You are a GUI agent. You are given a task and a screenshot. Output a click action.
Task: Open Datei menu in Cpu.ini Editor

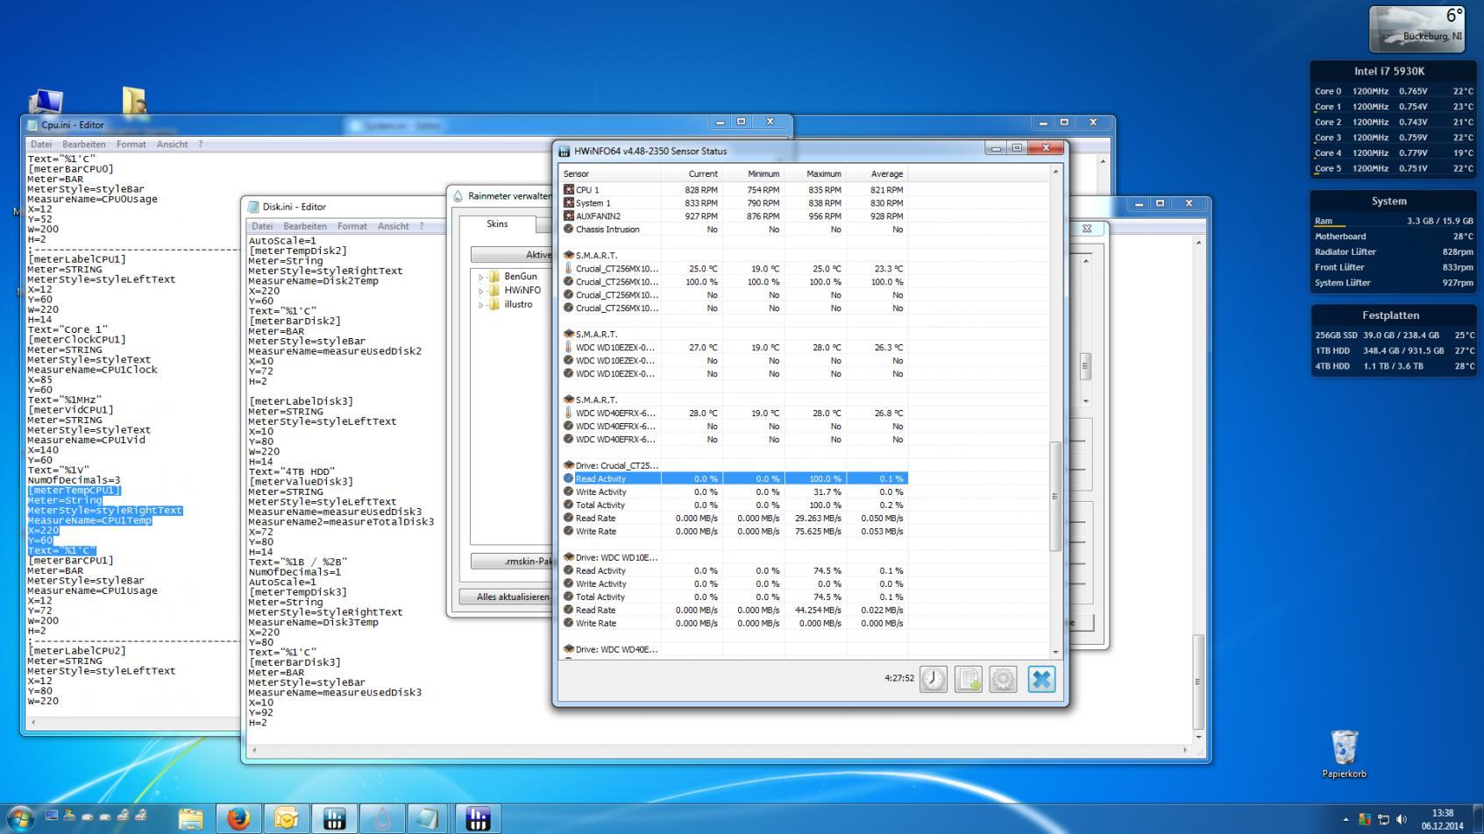[x=41, y=145]
